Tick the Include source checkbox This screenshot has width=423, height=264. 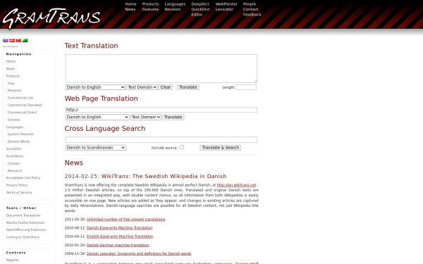[x=182, y=147]
